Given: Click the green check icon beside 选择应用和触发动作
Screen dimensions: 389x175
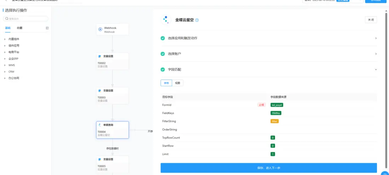Looking at the screenshot, I should pos(163,38).
